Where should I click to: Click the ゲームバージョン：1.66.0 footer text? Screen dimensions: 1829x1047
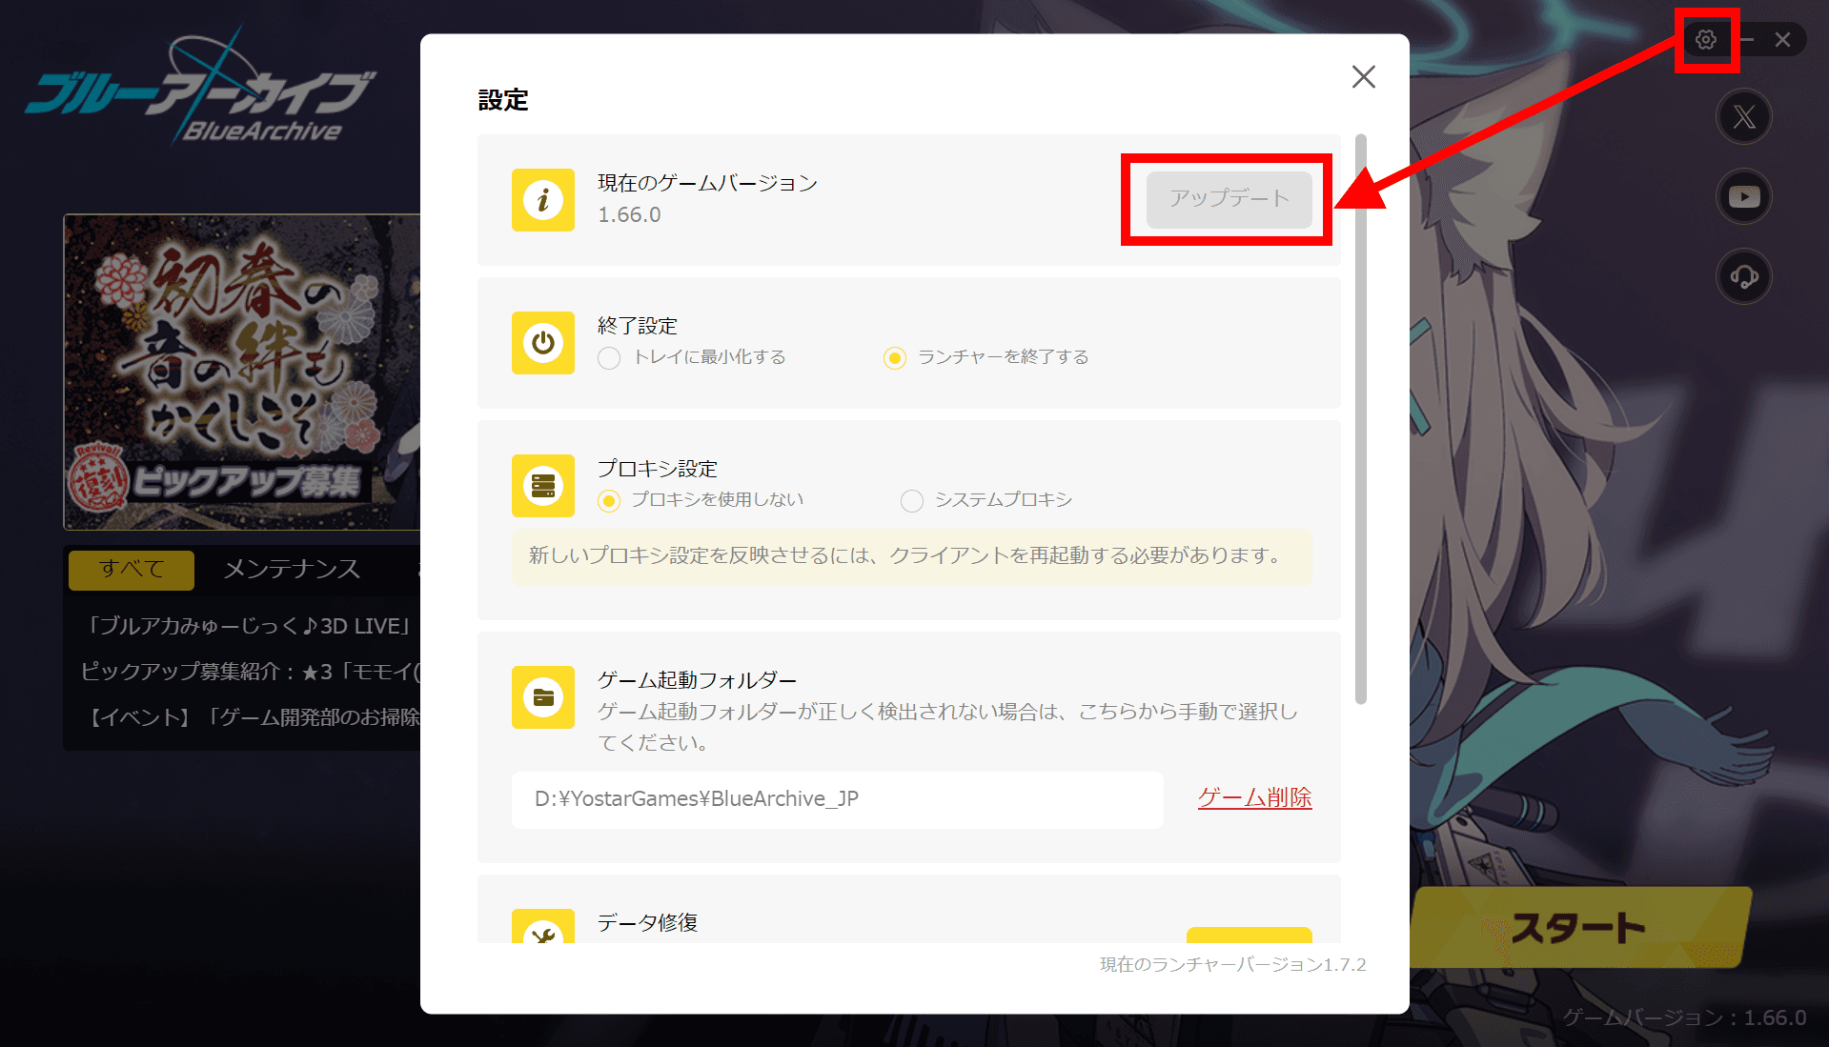tap(1684, 1017)
